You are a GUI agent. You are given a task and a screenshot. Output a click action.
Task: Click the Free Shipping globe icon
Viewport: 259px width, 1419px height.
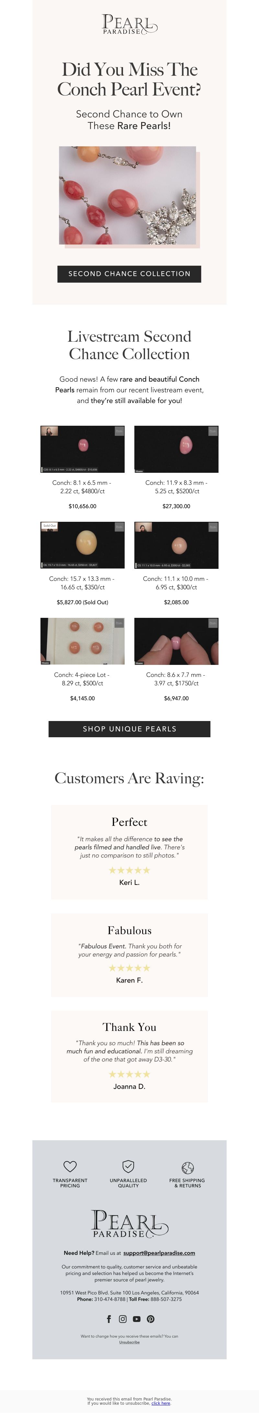pyautogui.click(x=187, y=1167)
